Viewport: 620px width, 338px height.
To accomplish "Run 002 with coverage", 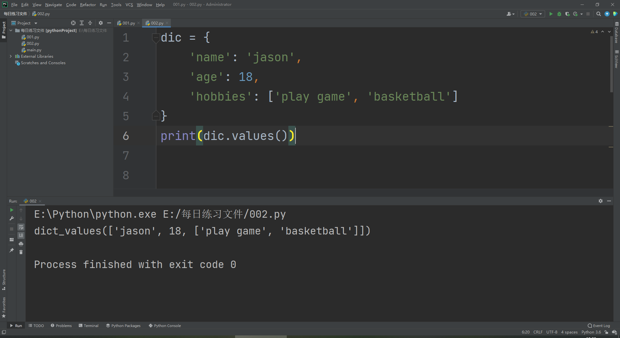I will 567,14.
